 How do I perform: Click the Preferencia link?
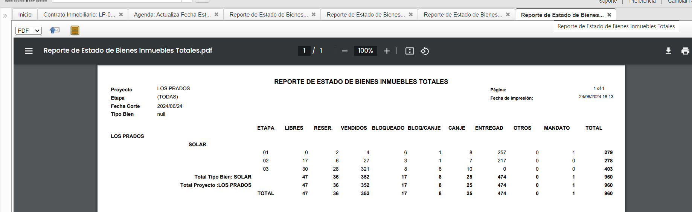[x=642, y=2]
